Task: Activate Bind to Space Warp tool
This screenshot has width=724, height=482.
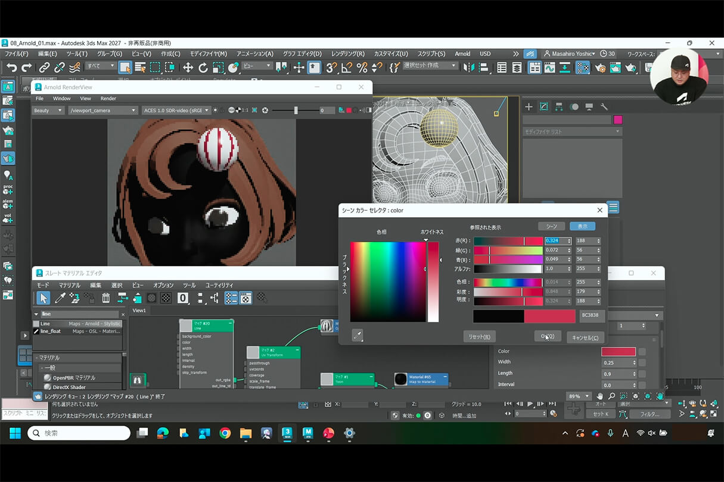Action: point(75,68)
